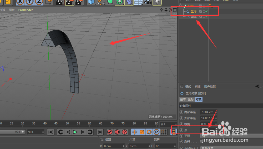Toggle 反转 keyframe circle
The image size is (263, 149).
181,141
